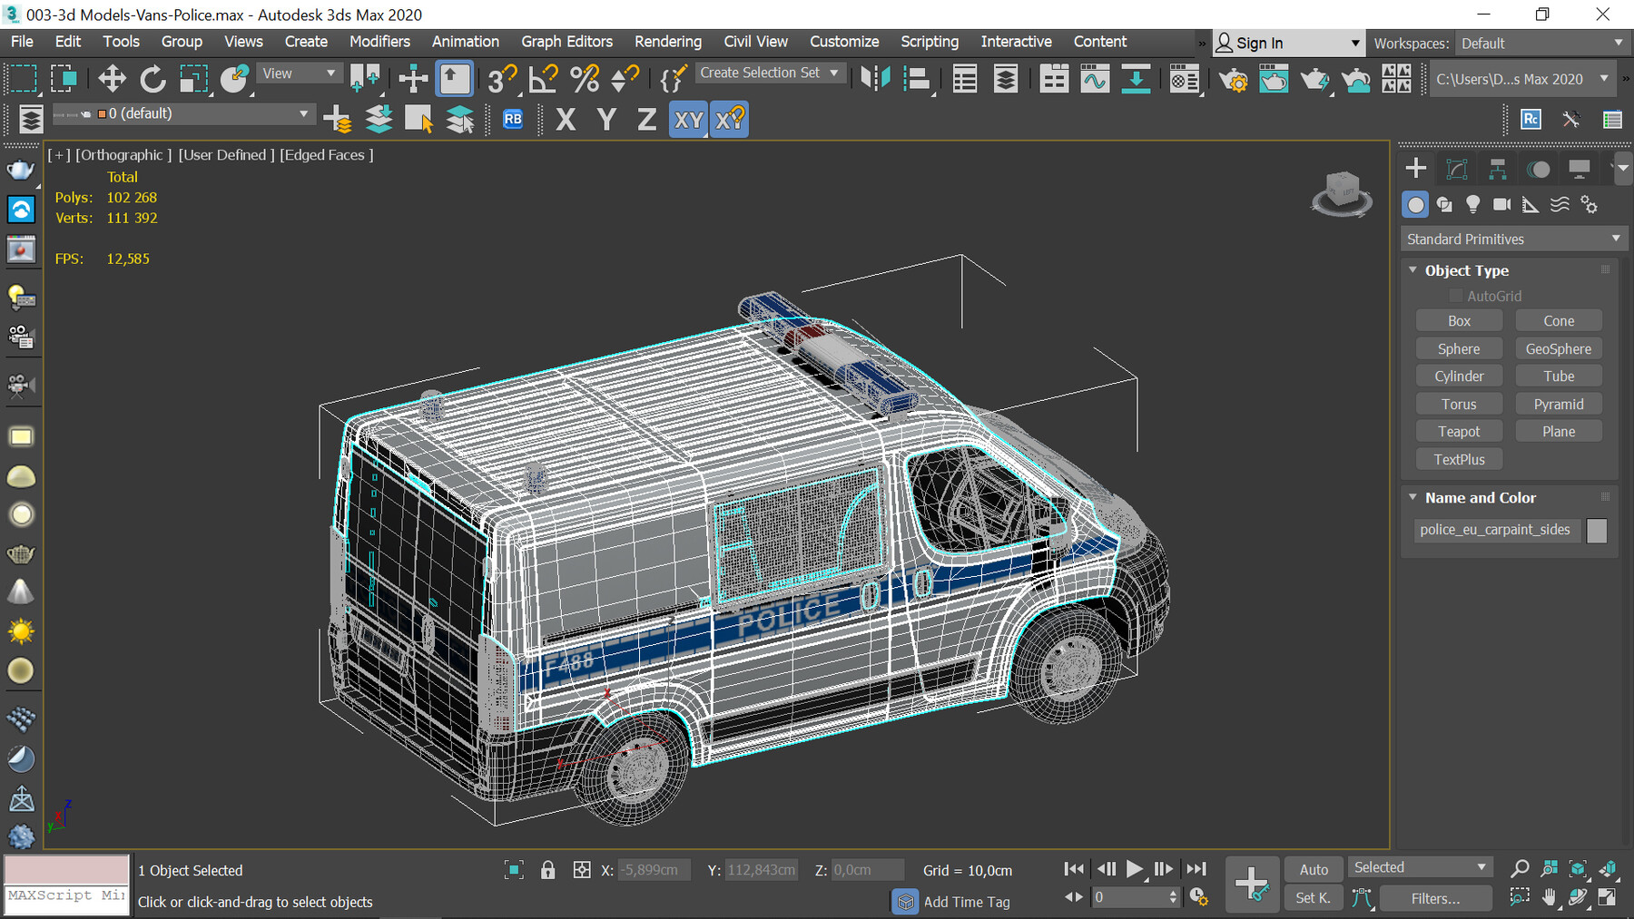Image resolution: width=1634 pixels, height=919 pixels.
Task: Open the Layer Explorer icon
Action: coord(1005,79)
